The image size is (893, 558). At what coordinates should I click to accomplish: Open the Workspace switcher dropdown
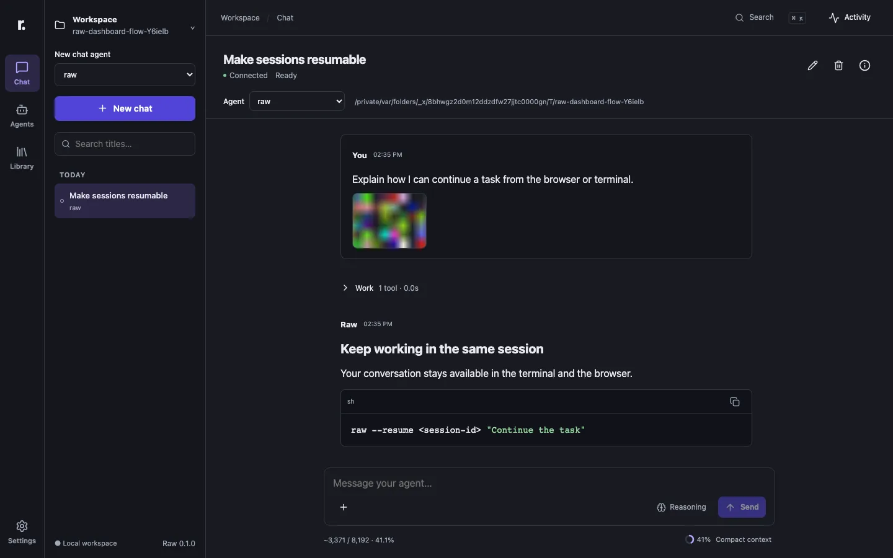(125, 25)
